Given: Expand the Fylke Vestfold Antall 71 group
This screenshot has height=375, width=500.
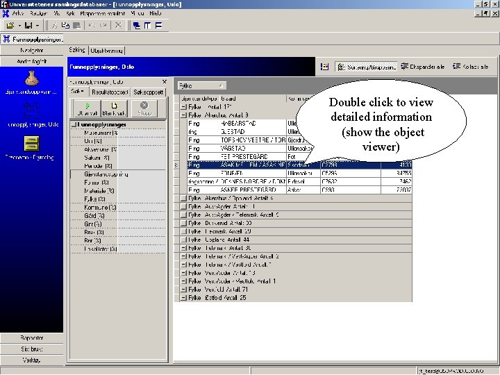Looking at the screenshot, I should coord(183,290).
